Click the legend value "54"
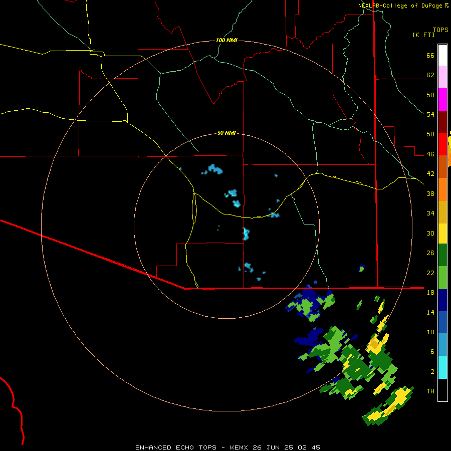 [x=430, y=114]
